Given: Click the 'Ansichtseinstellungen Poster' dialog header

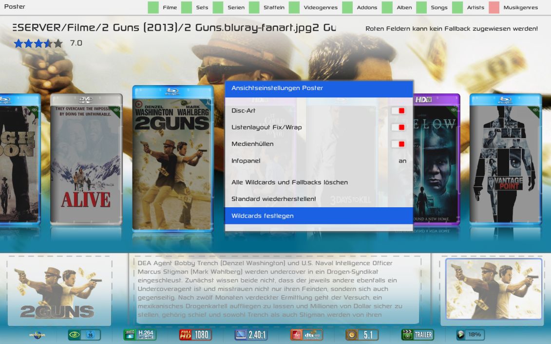Looking at the screenshot, I should click(319, 89).
